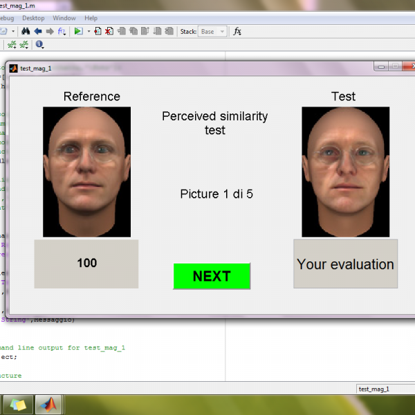Screen dimensions: 415x415
Task: Click the binoculars Find icon
Action: click(26, 31)
